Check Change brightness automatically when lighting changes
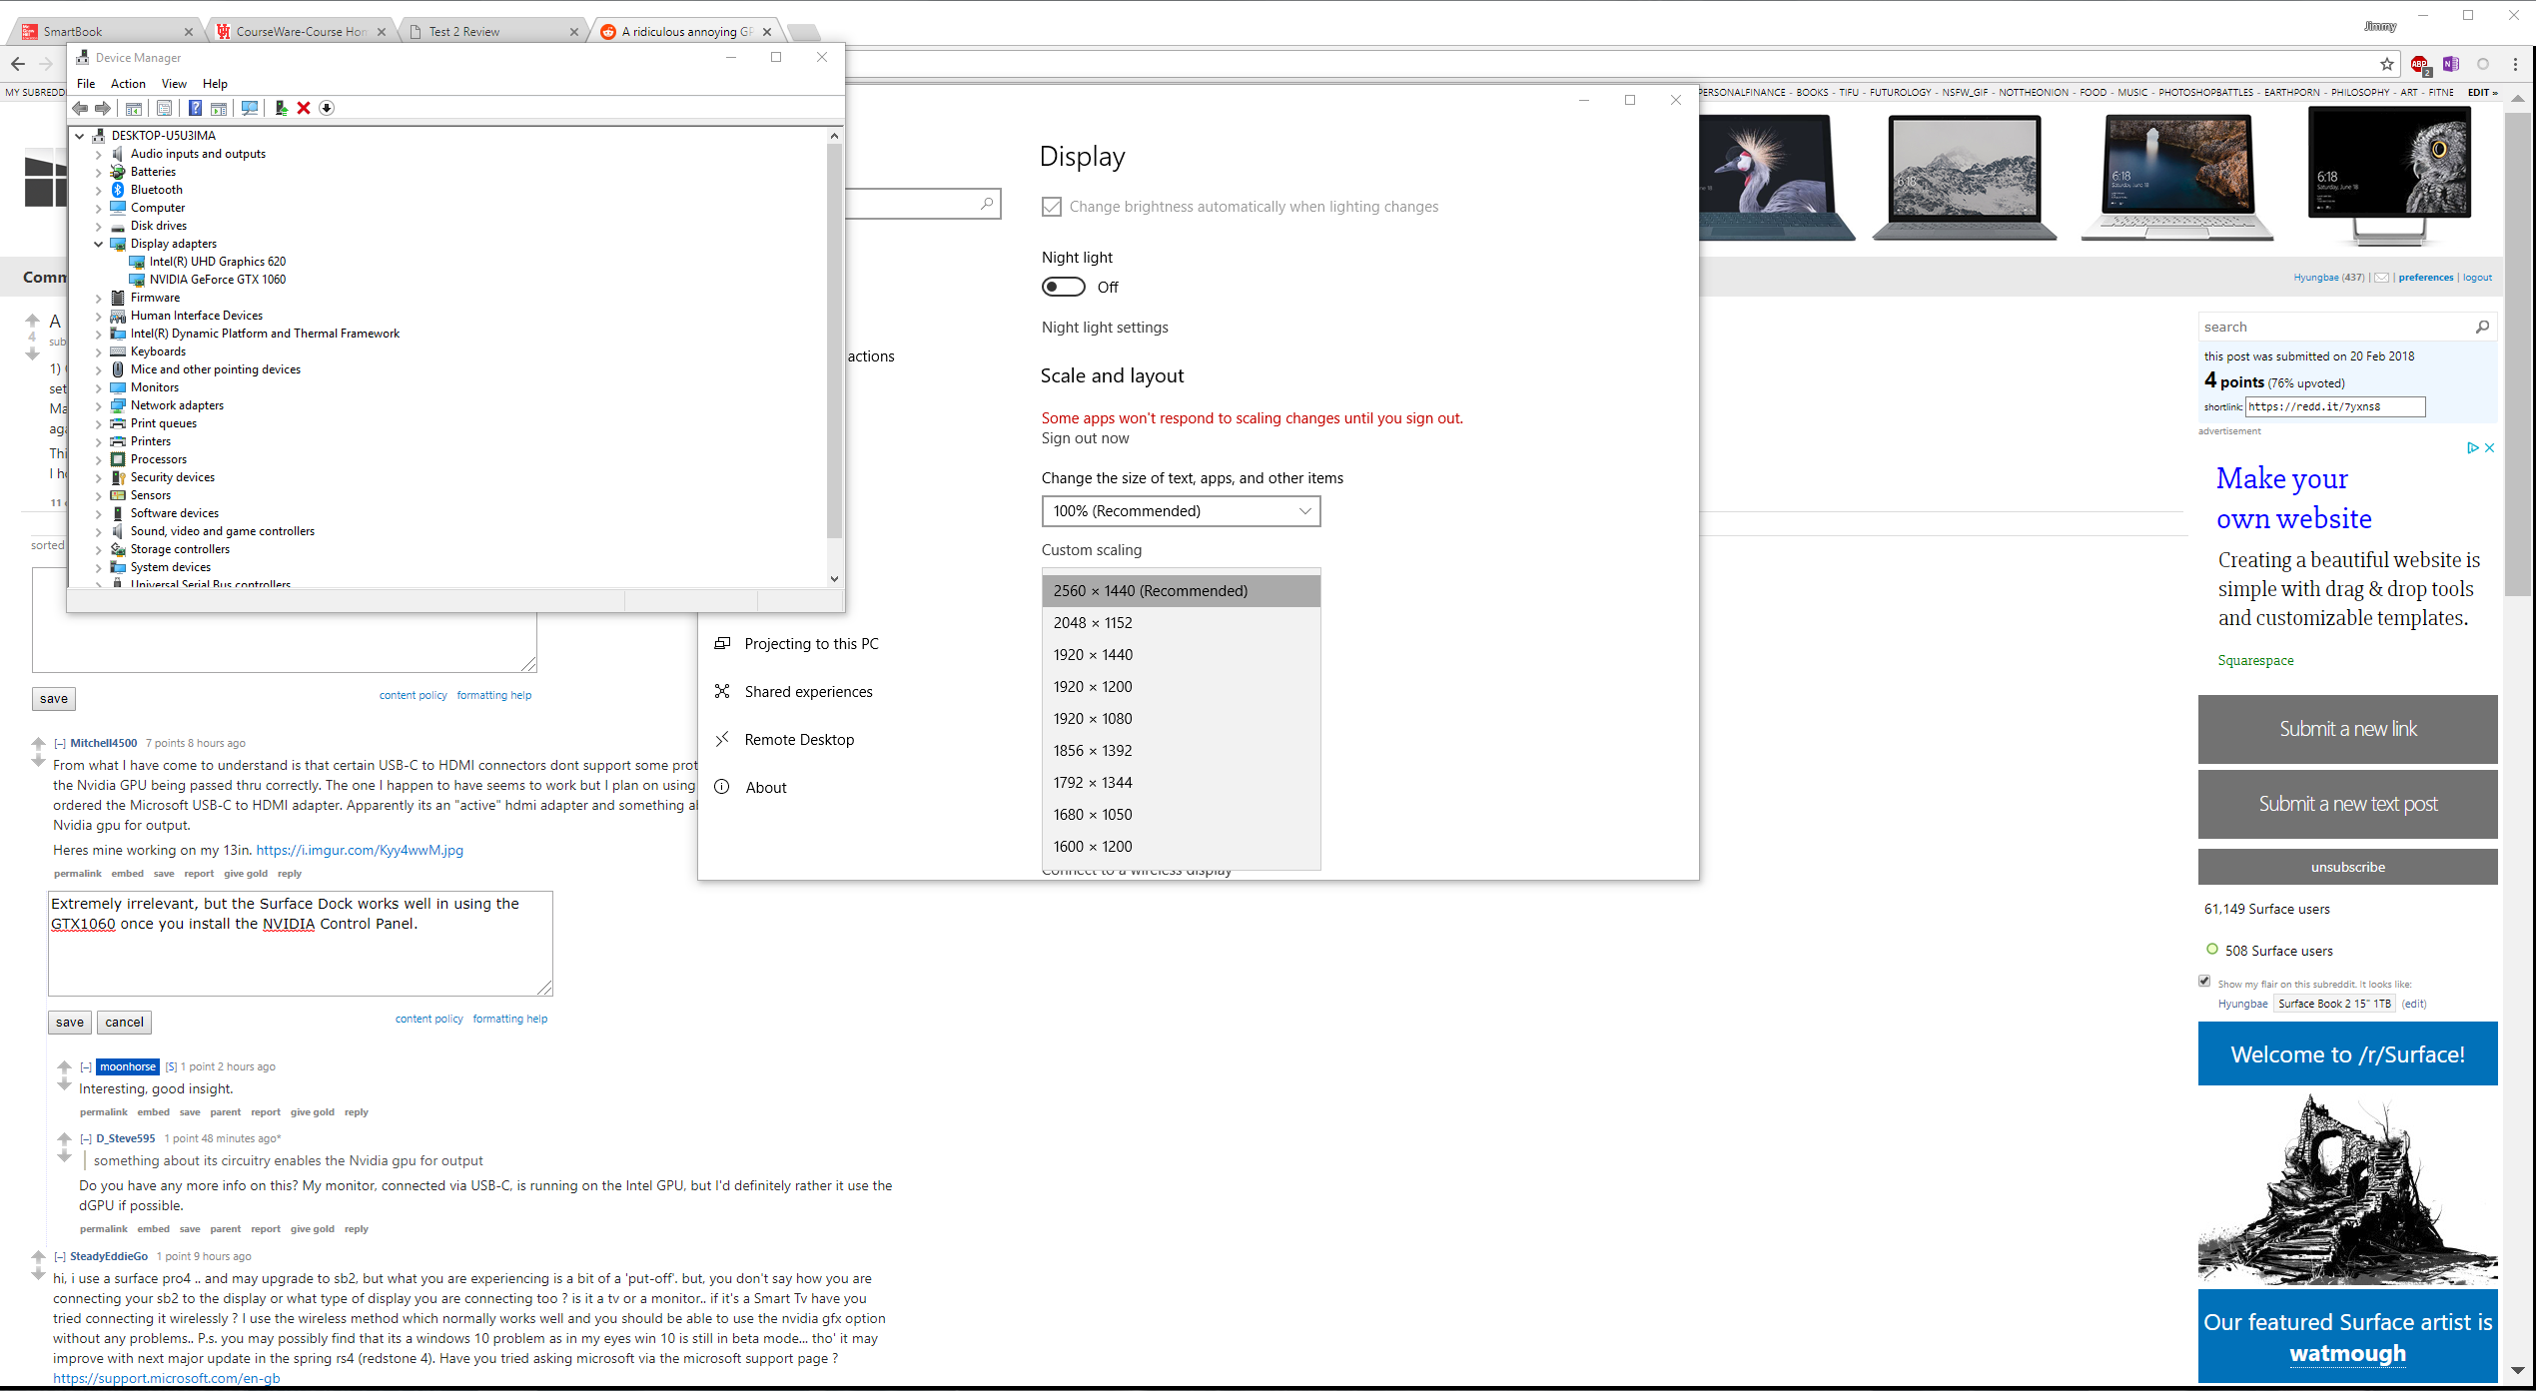Image resolution: width=2536 pixels, height=1391 pixels. (1051, 207)
